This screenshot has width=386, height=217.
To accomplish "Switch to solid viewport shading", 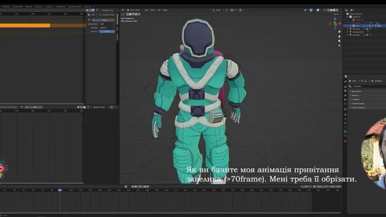I will 331,10.
